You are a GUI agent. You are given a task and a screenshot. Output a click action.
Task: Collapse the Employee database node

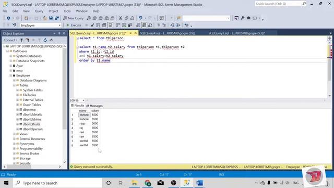tap(11, 75)
